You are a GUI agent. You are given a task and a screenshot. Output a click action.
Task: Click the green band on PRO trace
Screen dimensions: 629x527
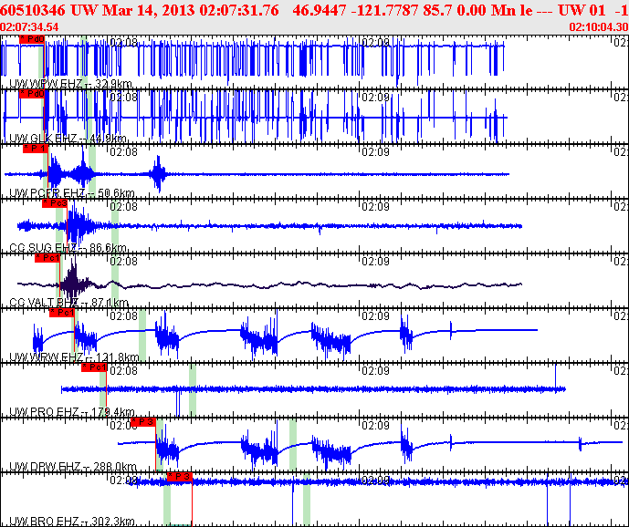(193, 389)
